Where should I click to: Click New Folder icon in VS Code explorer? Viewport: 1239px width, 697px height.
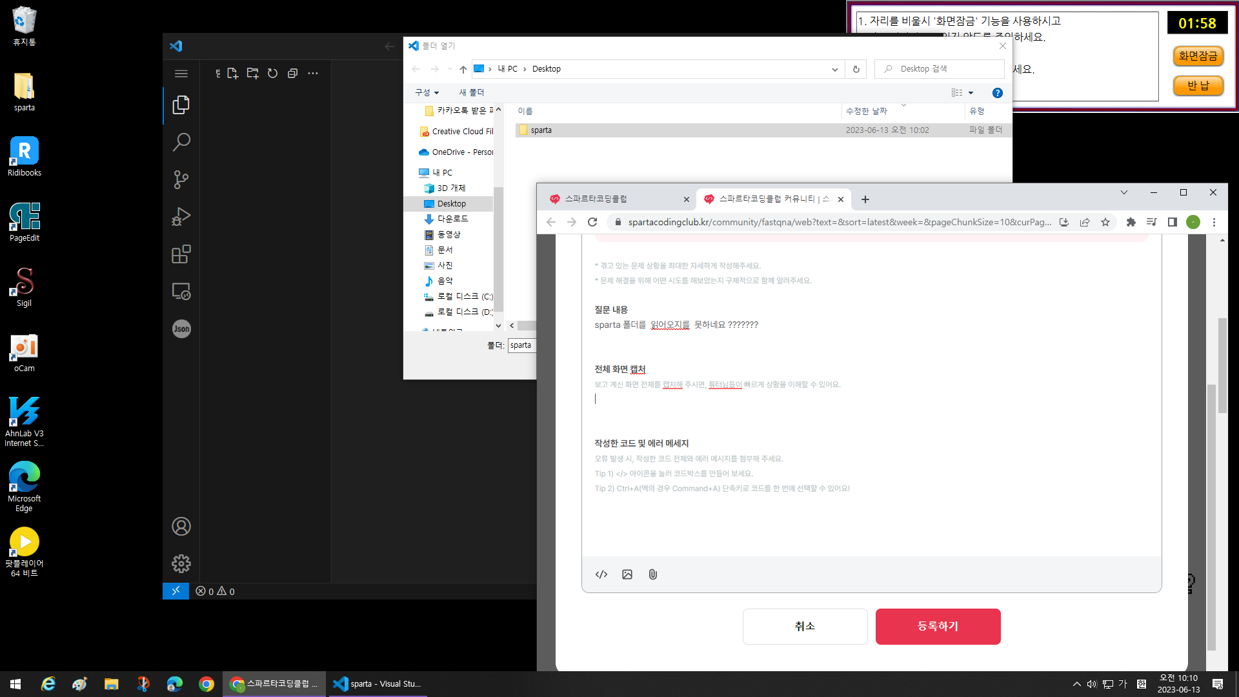252,74
